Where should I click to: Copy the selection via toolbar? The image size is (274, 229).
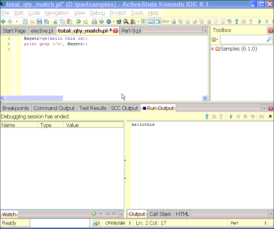[x=62, y=21]
